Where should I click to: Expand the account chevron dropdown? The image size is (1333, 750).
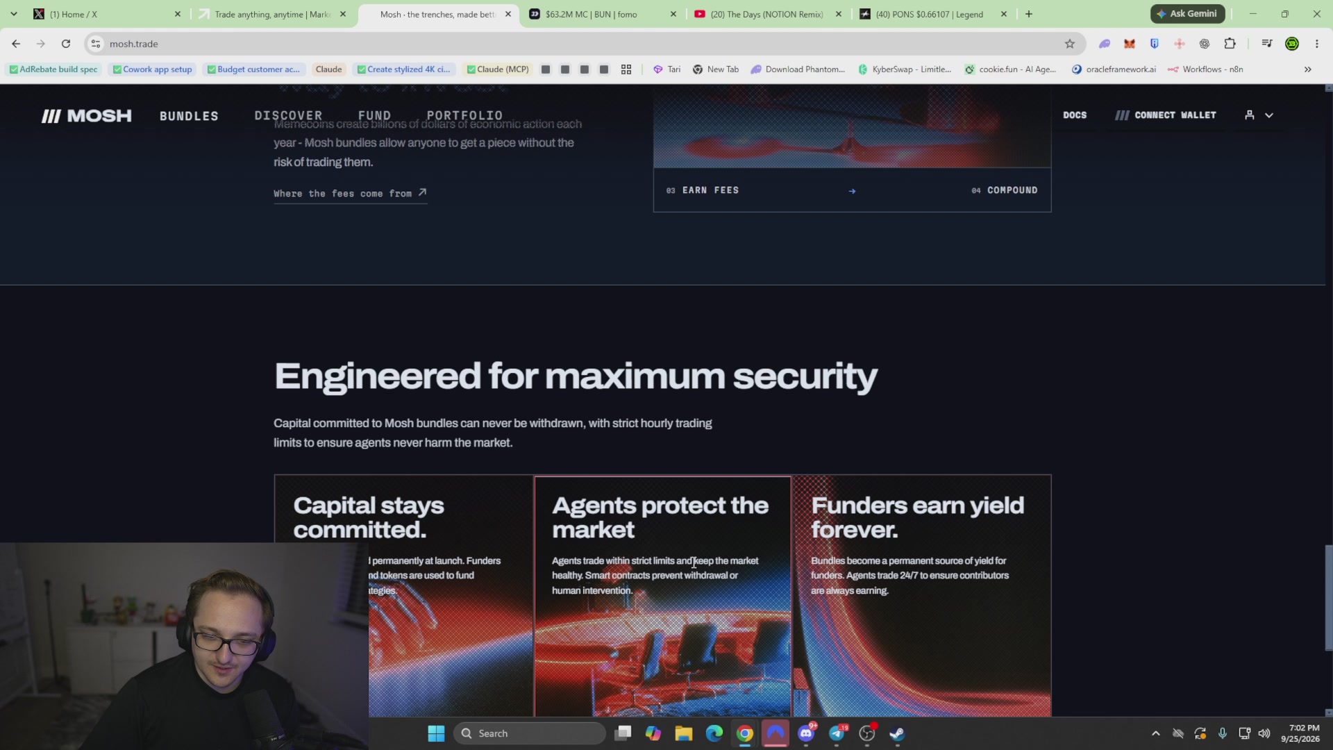coord(1269,115)
